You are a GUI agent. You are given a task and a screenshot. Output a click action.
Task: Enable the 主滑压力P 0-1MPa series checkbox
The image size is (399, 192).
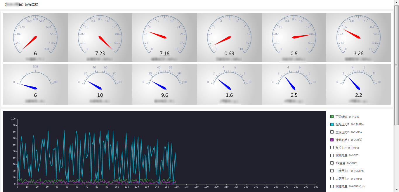(332, 132)
